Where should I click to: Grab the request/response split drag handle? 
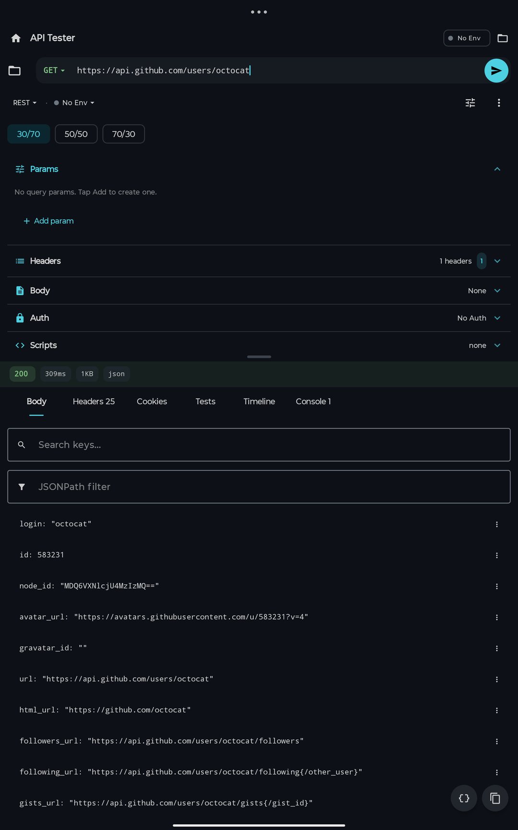point(259,357)
